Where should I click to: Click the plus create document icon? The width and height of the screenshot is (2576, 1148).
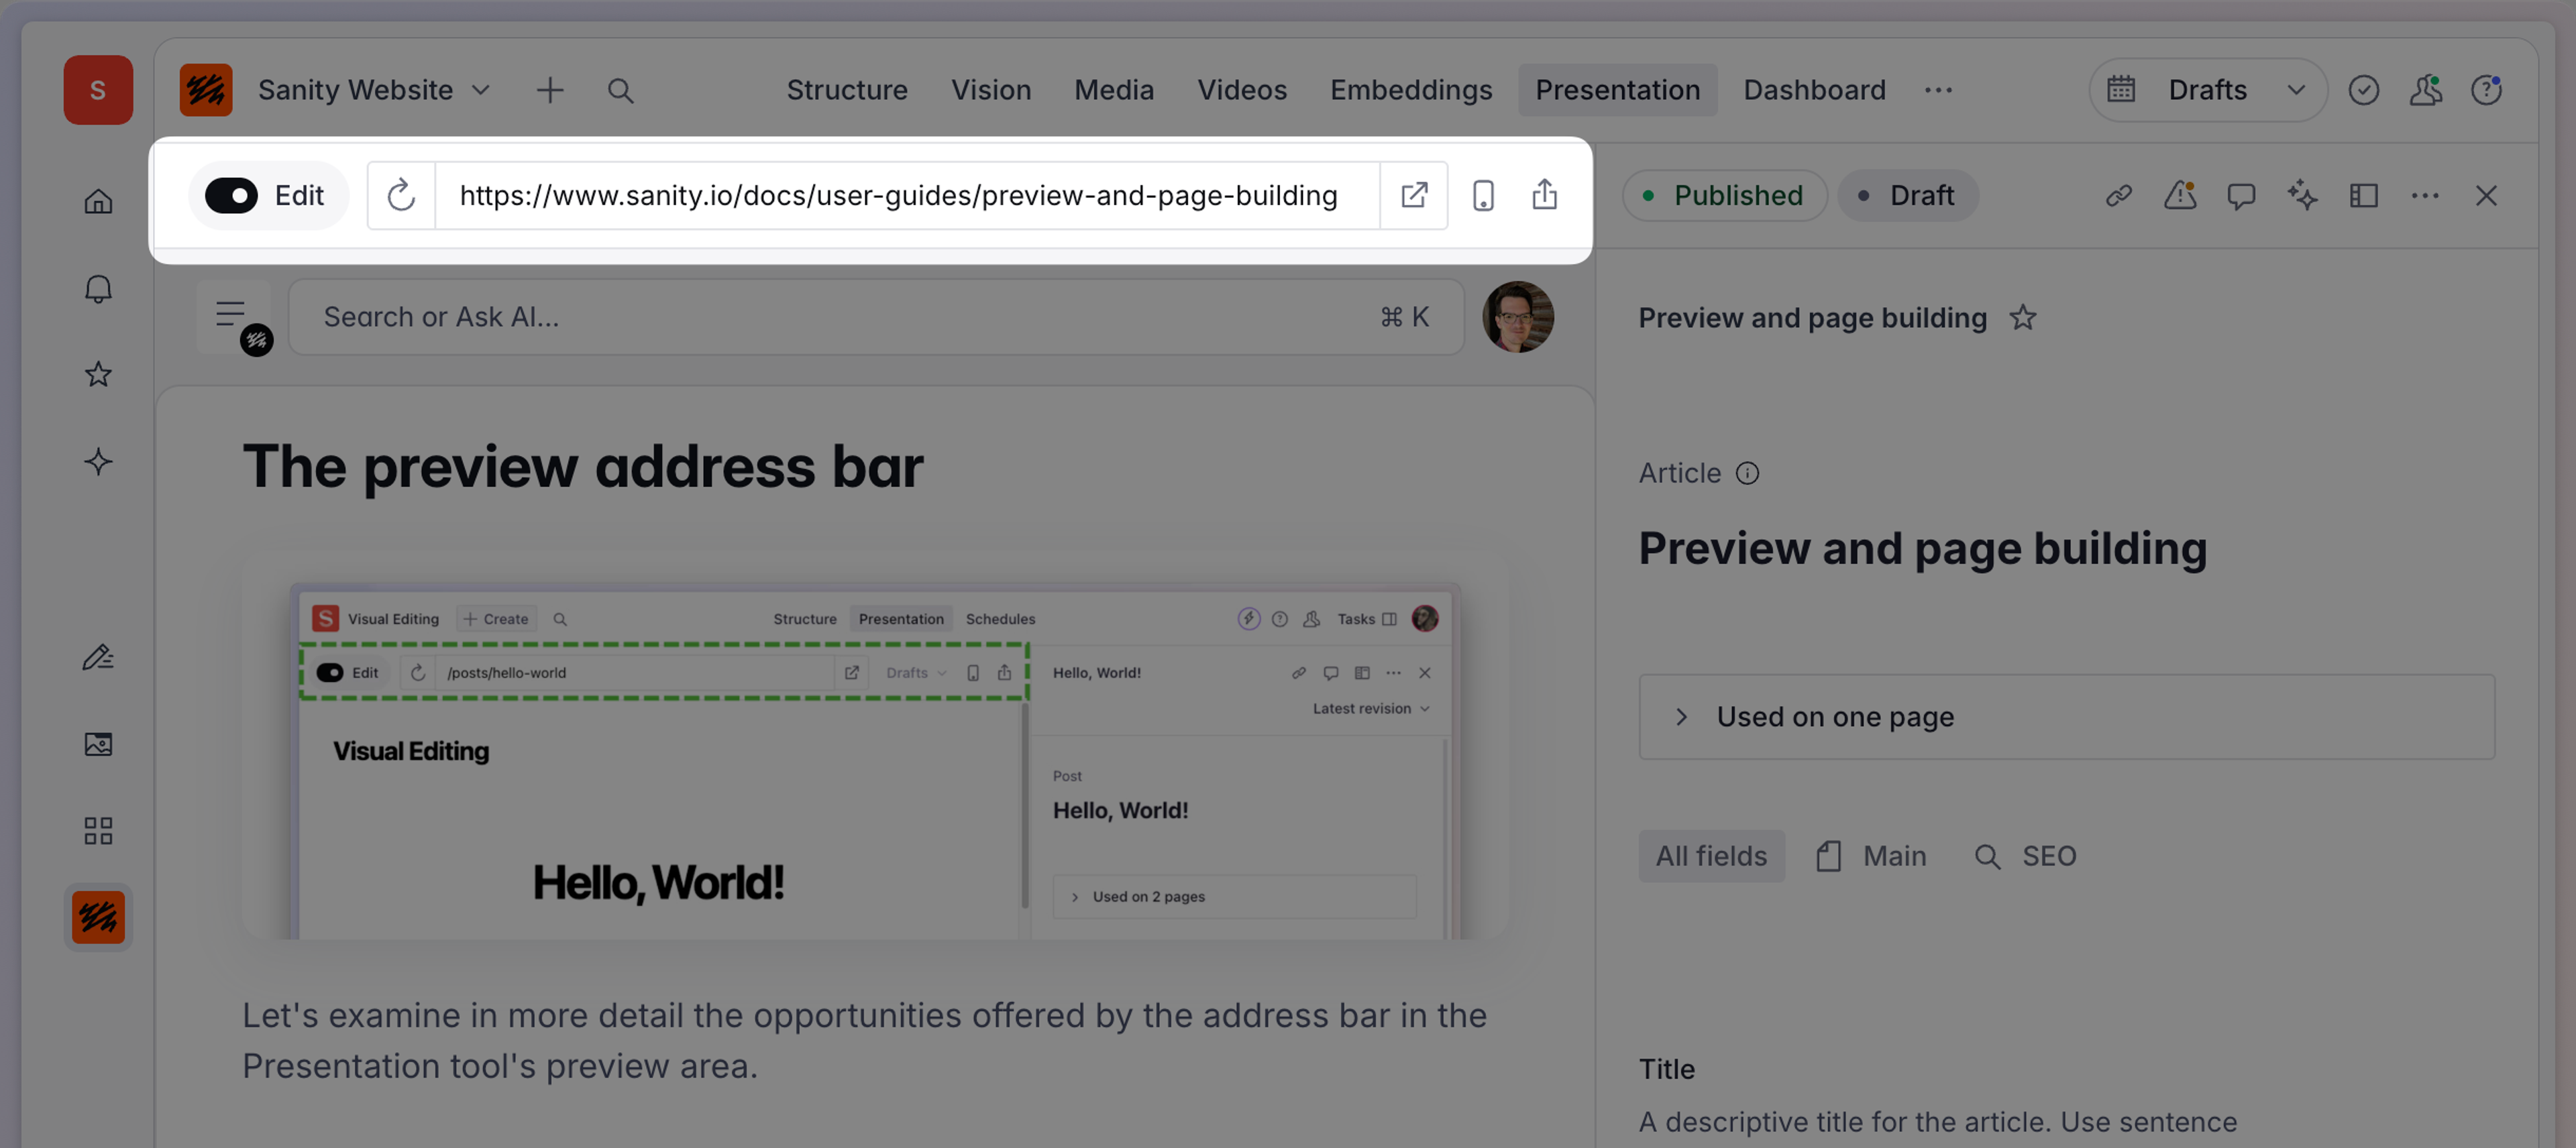[550, 90]
